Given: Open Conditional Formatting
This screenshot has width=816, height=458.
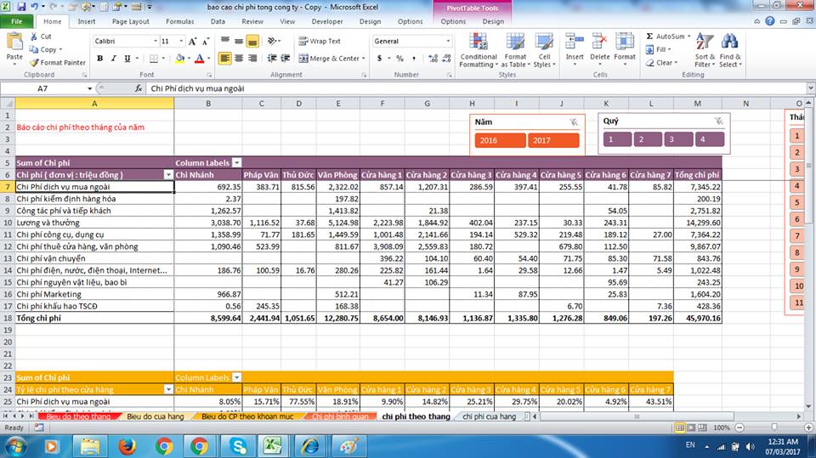Looking at the screenshot, I should coord(479,50).
